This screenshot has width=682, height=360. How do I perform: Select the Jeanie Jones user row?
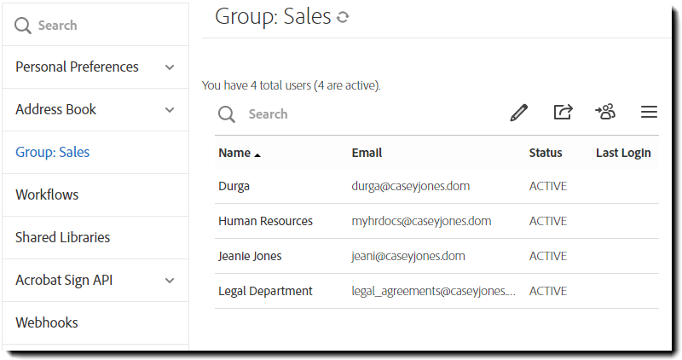pos(250,256)
